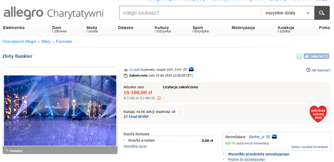Open the wszystkie działy category dropdown
The width and height of the screenshot is (334, 162).
[288, 13]
